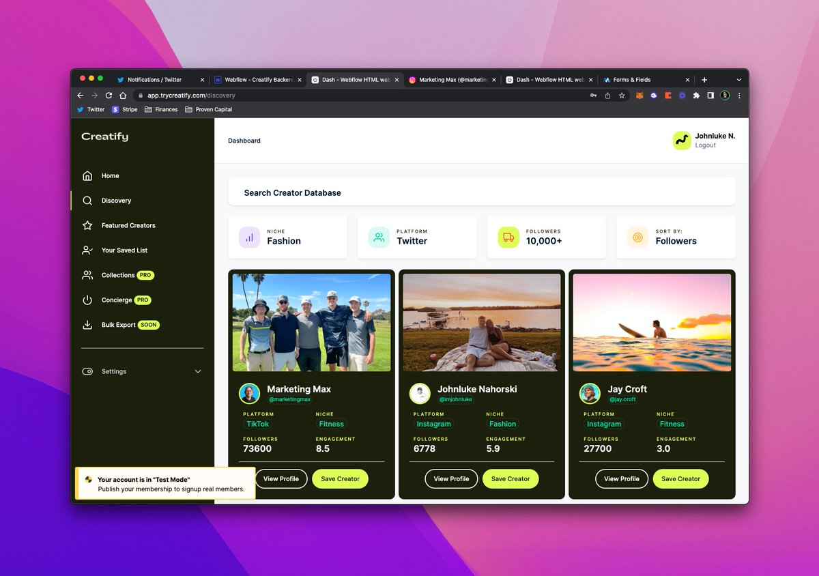View Profile of Jay Croft

622,479
